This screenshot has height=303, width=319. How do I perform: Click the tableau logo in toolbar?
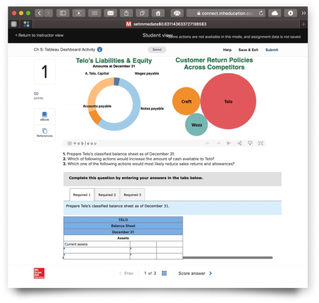[x=82, y=143]
